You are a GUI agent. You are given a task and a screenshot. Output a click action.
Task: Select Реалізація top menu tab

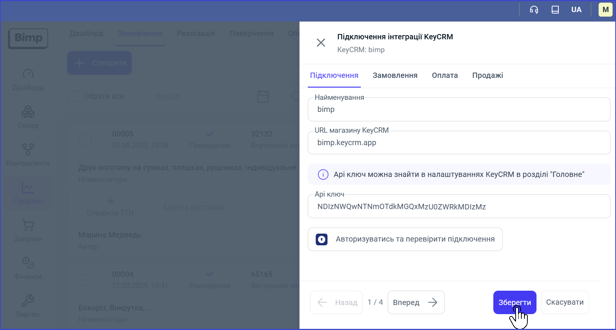[196, 33]
